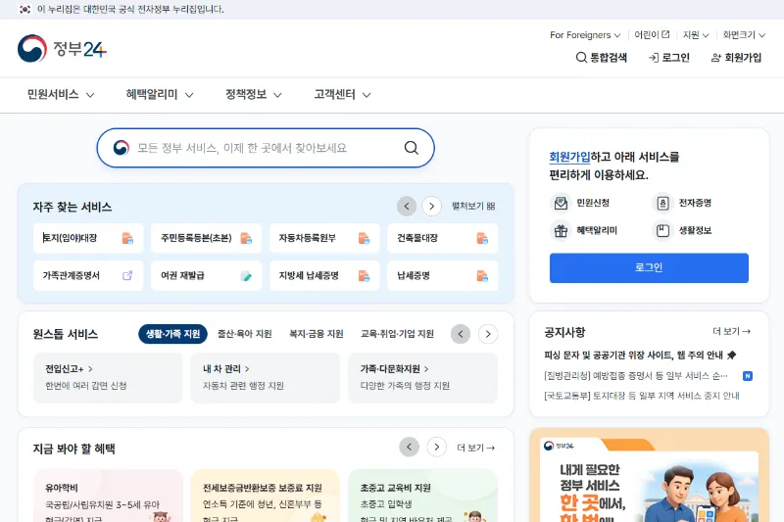Expand the For Foreigners dropdown
The width and height of the screenshot is (784, 522).
tap(585, 35)
